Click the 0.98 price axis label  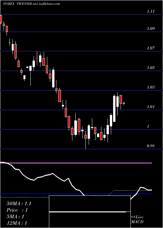[151, 146]
